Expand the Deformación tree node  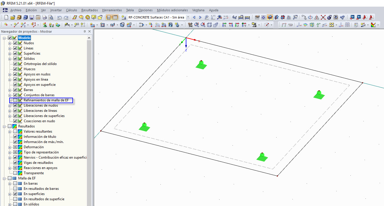[10, 147]
